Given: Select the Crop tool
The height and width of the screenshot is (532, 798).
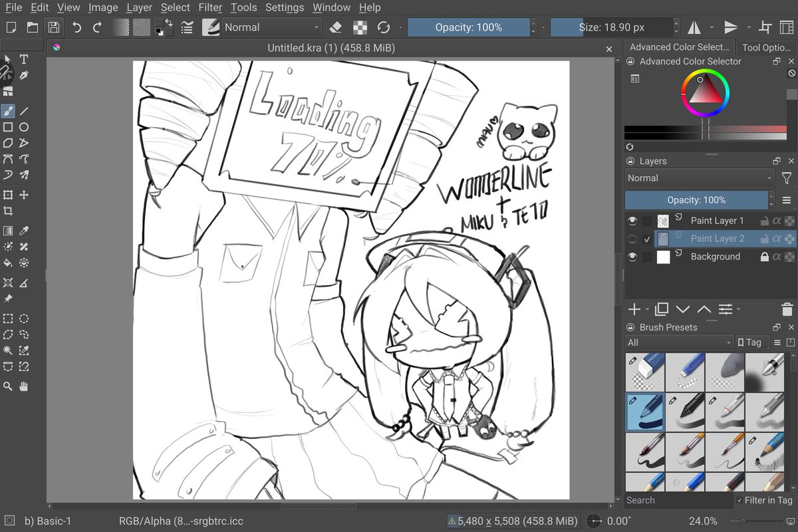Looking at the screenshot, I should (x=8, y=211).
